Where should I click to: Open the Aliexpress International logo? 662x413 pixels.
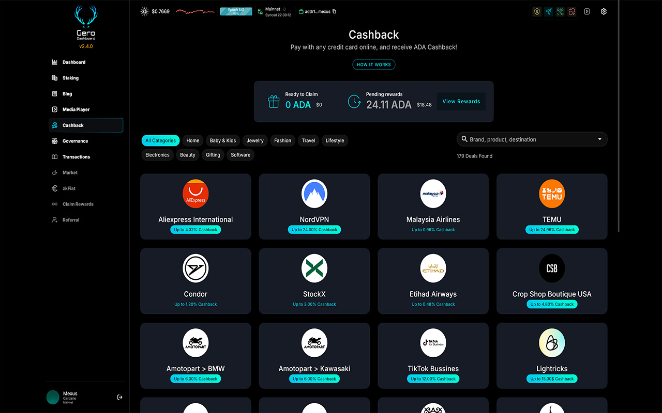[x=195, y=194]
